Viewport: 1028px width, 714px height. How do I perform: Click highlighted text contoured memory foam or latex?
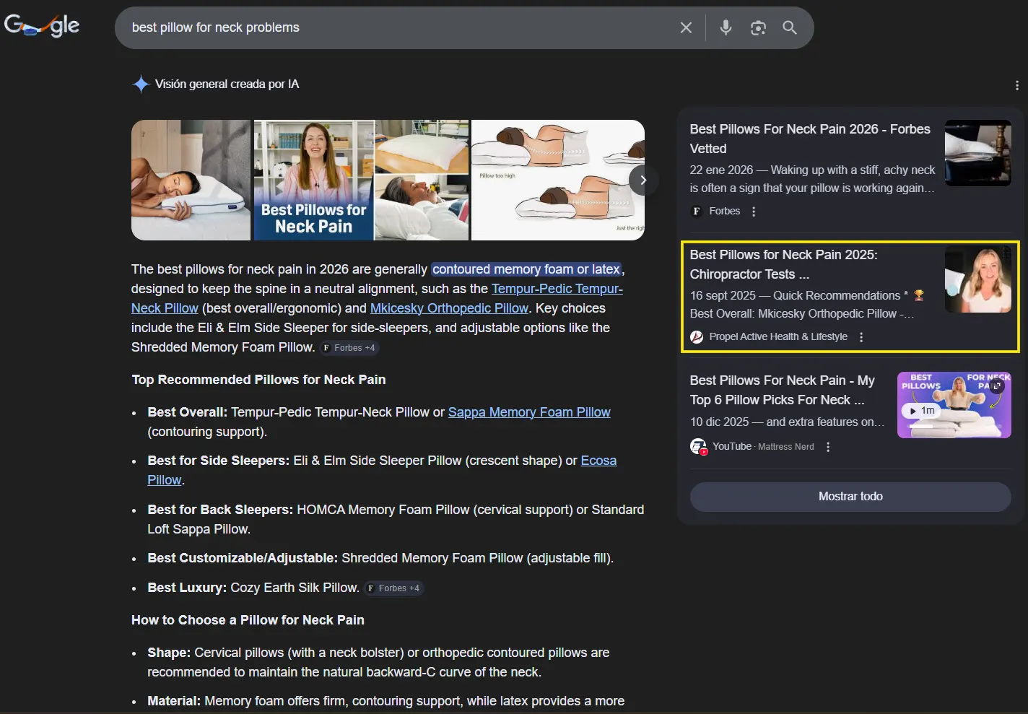pyautogui.click(x=526, y=269)
